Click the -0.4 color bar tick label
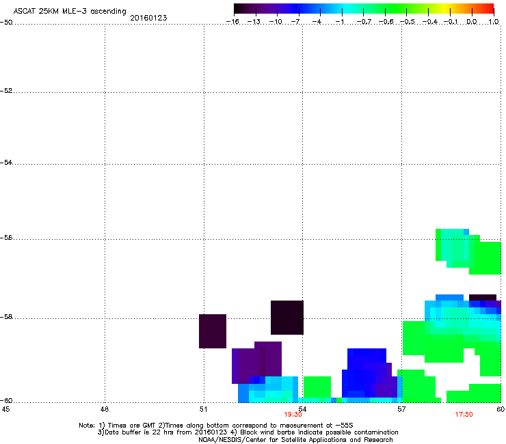 pyautogui.click(x=429, y=22)
